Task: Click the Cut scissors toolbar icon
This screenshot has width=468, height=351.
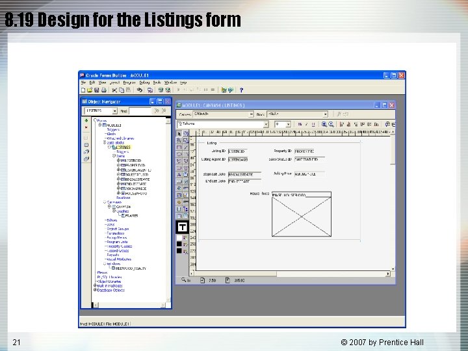Action: (114, 90)
